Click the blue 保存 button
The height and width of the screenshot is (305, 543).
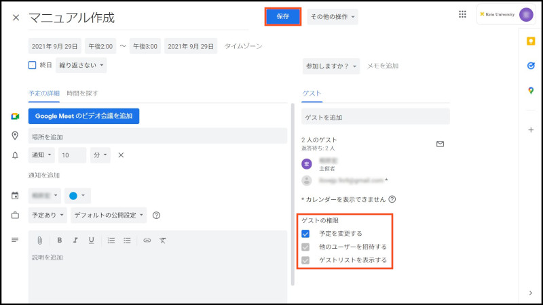[x=283, y=16]
